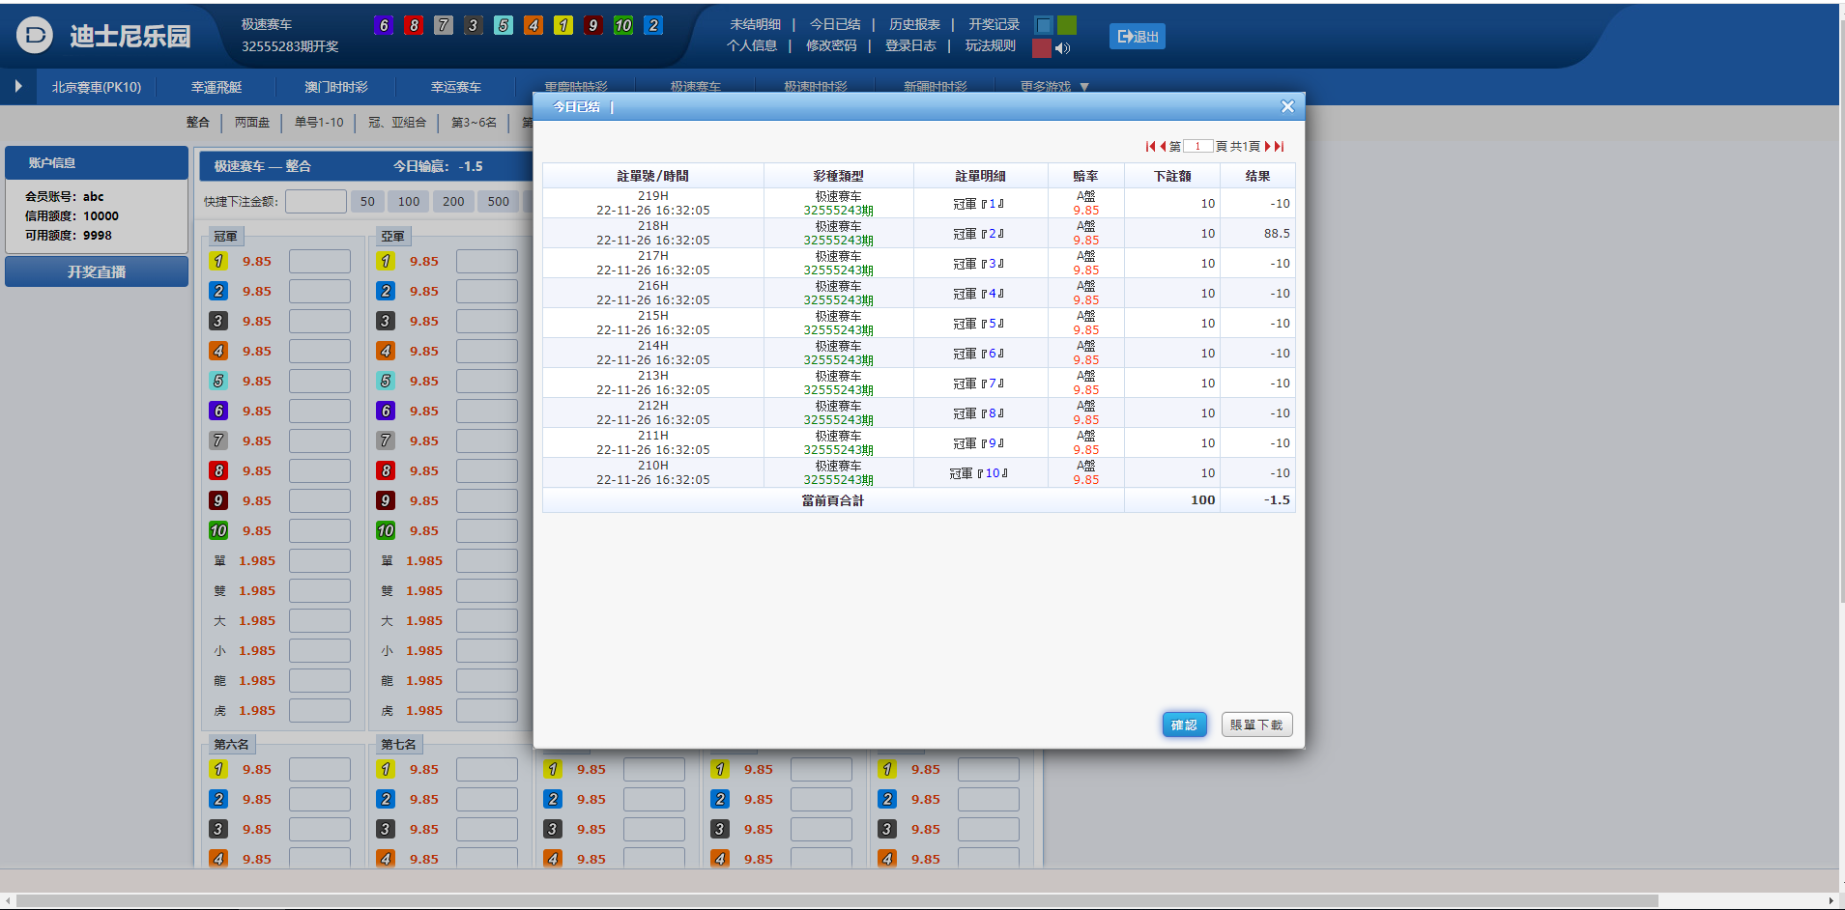Mute sound with the speaker icon
The height and width of the screenshot is (910, 1845).
1063,48
